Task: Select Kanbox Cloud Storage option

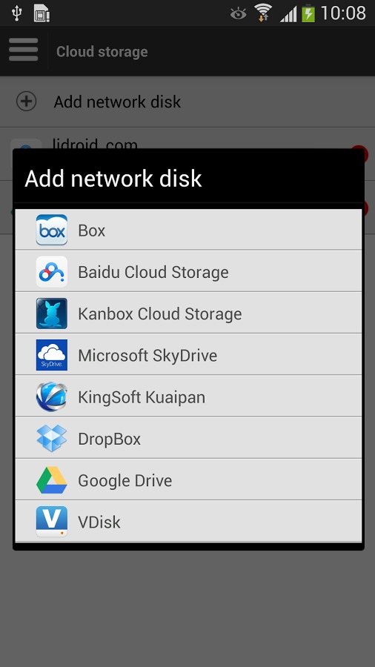Action: click(188, 313)
